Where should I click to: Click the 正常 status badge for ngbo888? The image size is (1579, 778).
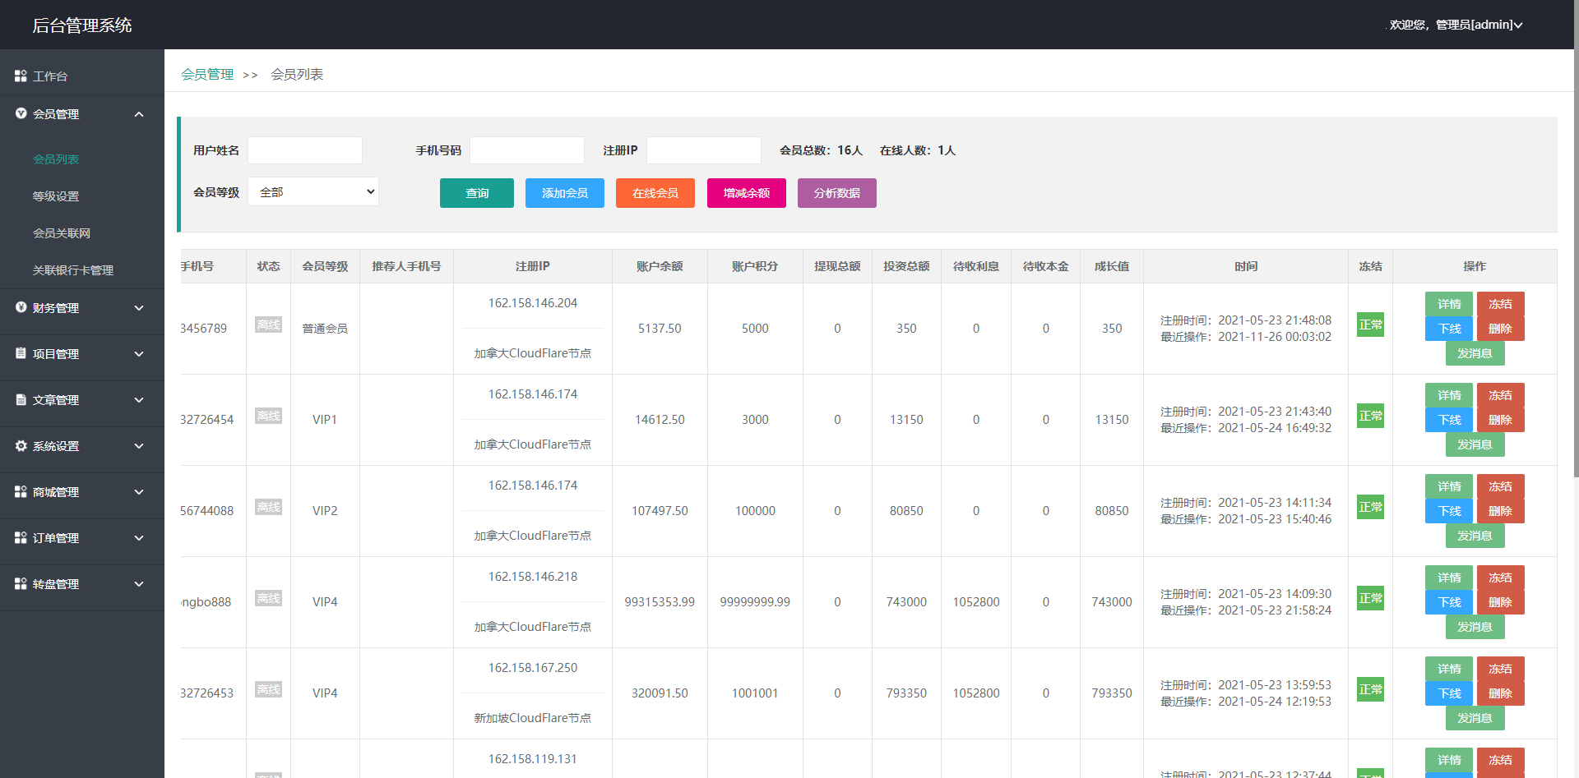[x=1370, y=598]
